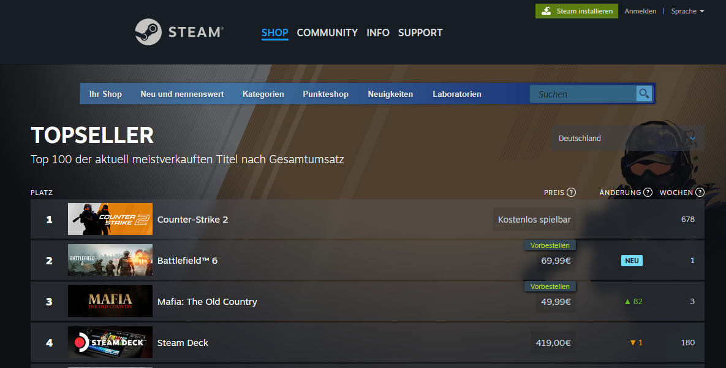Image resolution: width=726 pixels, height=368 pixels.
Task: Open the SHOP menu
Action: point(275,33)
